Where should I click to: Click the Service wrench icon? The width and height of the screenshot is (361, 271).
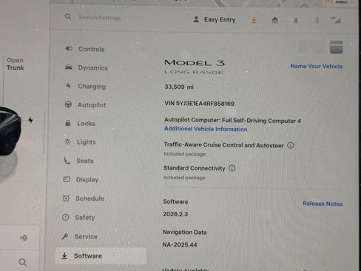pyautogui.click(x=65, y=236)
